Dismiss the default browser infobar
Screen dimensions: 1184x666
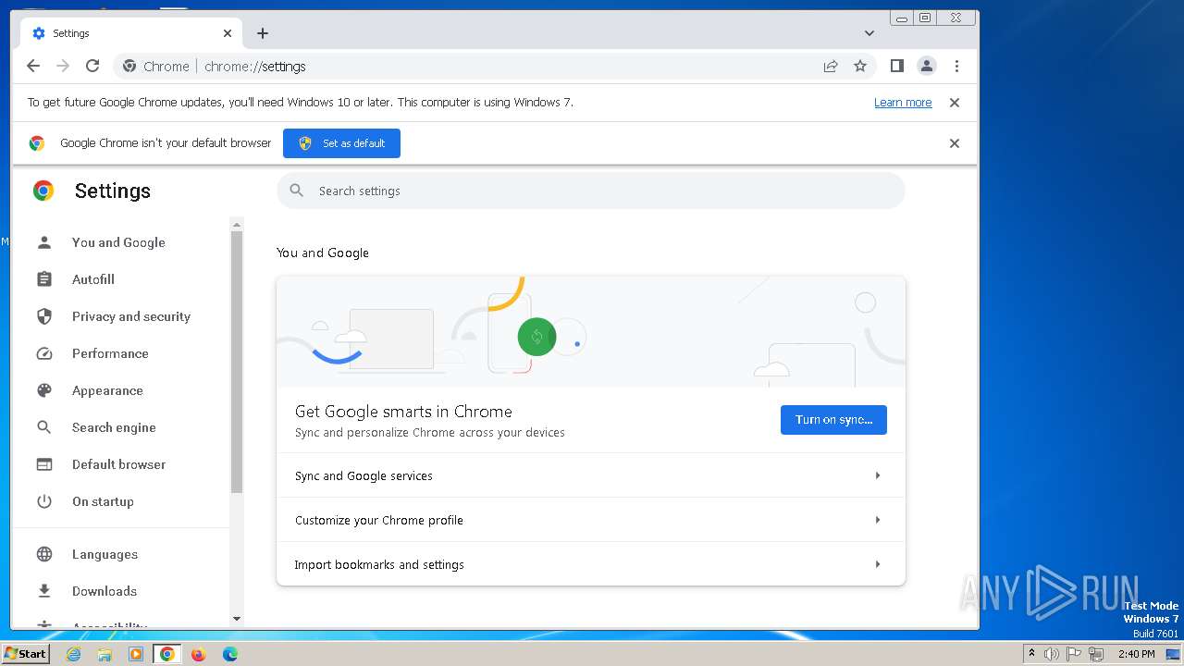(955, 143)
